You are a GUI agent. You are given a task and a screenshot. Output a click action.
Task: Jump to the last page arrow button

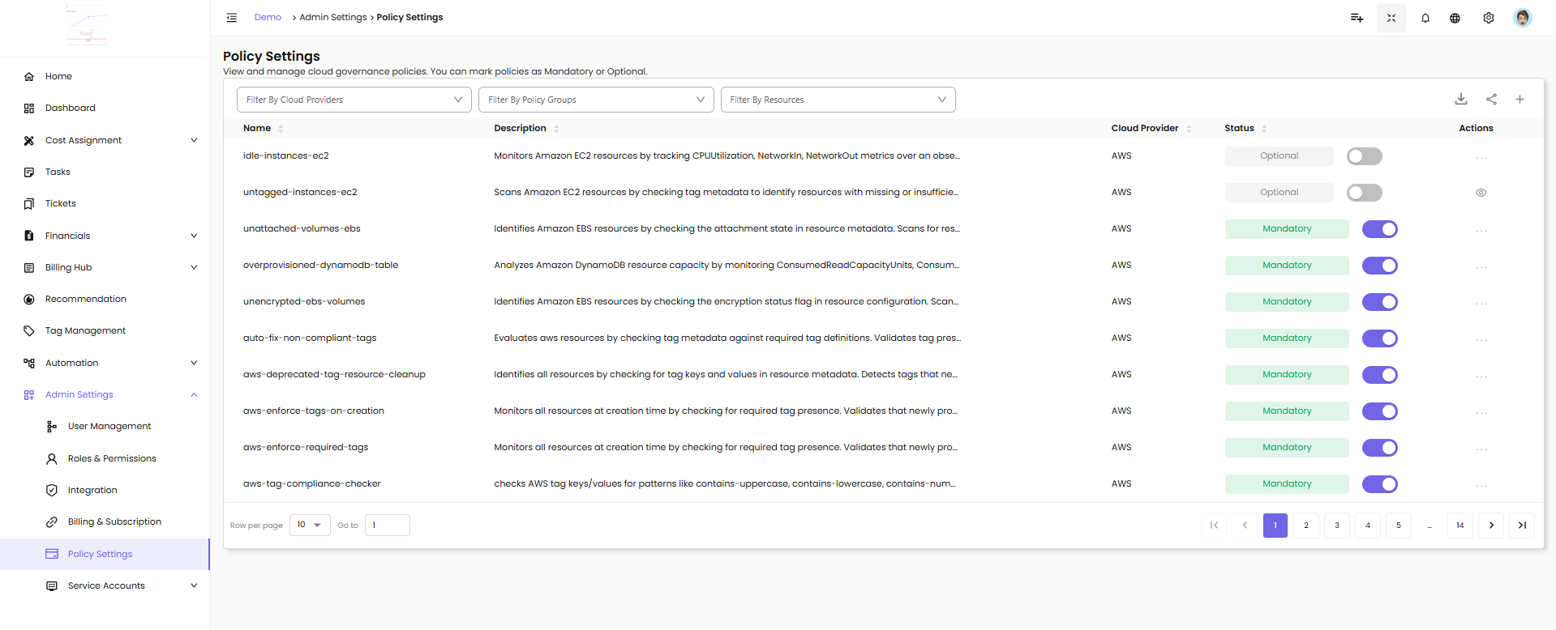point(1521,526)
